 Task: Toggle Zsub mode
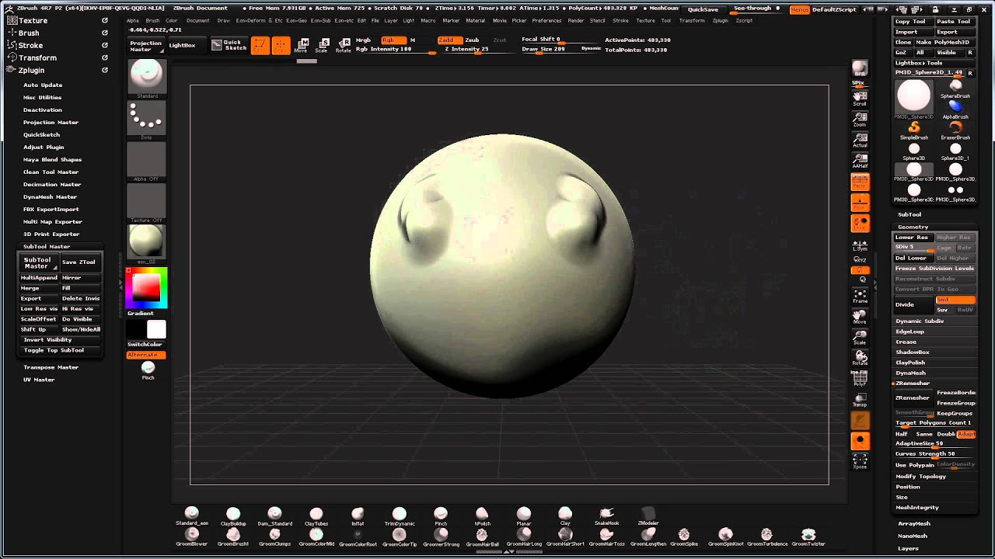pyautogui.click(x=472, y=40)
